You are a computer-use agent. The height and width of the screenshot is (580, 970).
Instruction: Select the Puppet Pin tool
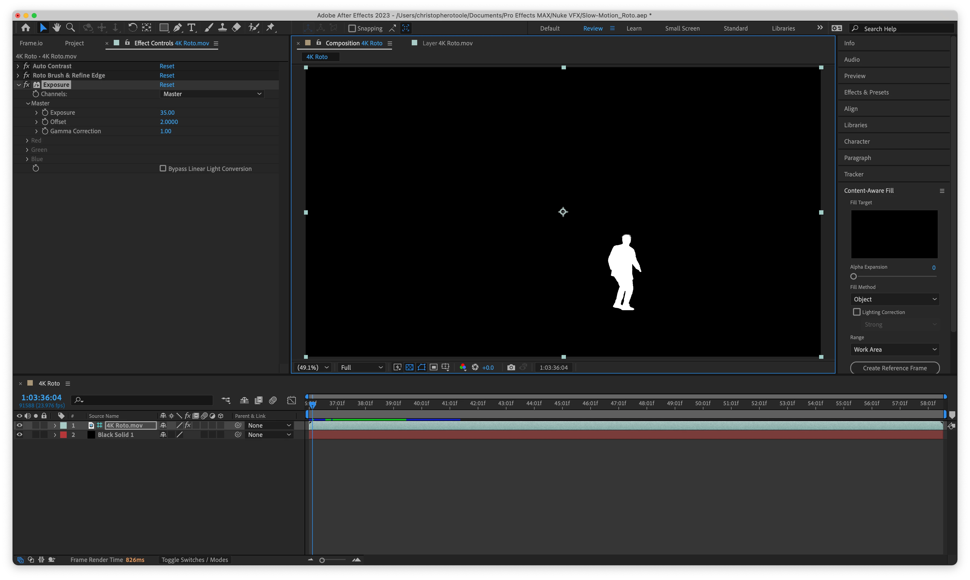270,28
